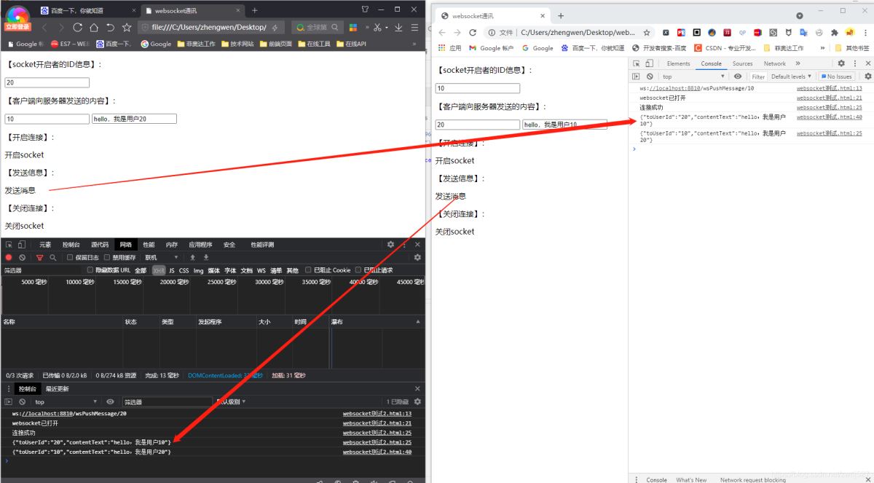Toggle the red filter funnel in network panel
Screen dimensions: 874x483
(x=39, y=257)
